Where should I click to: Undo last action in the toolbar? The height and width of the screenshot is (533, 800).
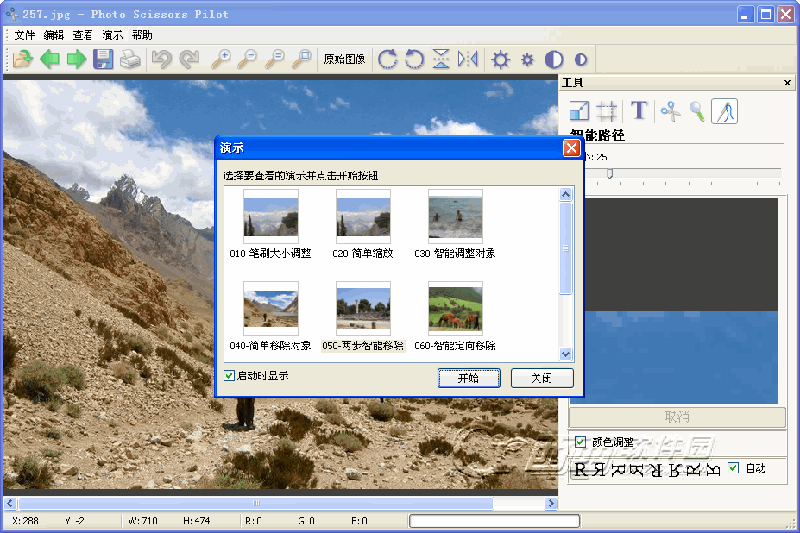point(161,60)
